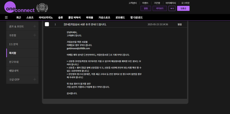Click the ₩ 0 balance button
This screenshot has height=114, width=230.
click(172, 8)
